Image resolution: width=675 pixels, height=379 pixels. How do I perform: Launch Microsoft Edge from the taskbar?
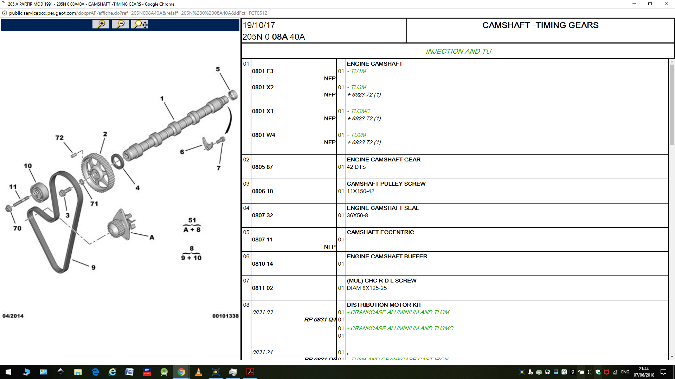click(x=95, y=372)
